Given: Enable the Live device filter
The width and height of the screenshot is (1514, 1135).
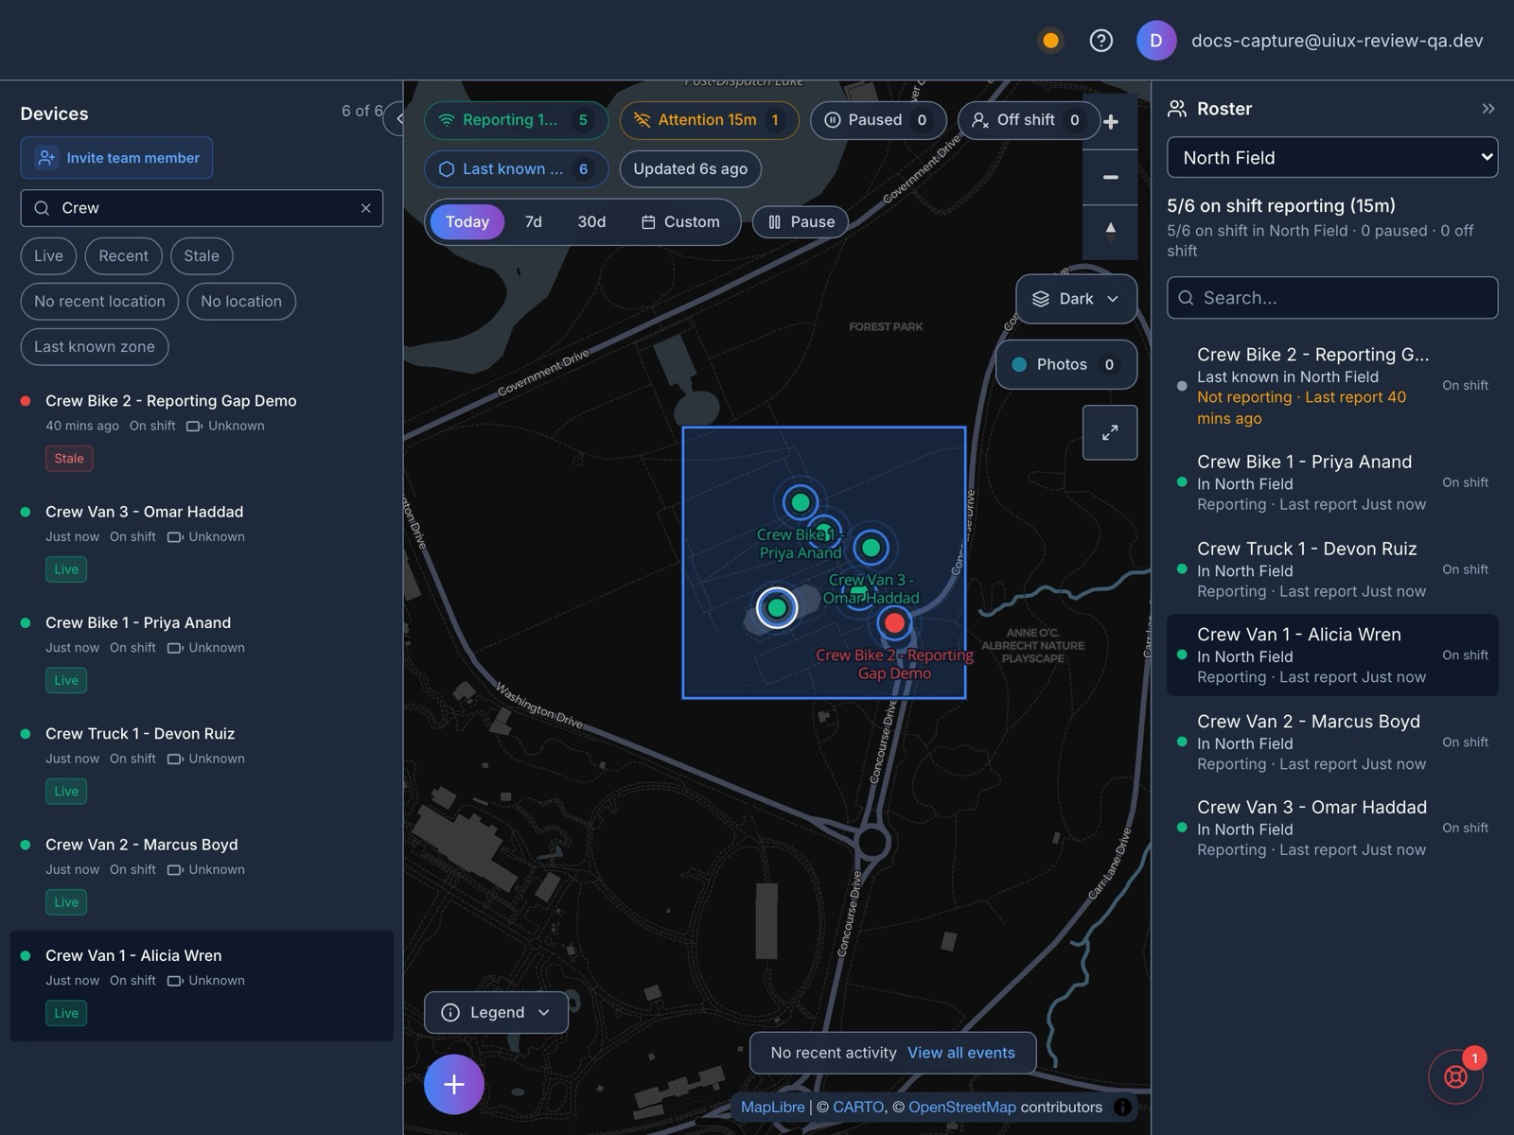Looking at the screenshot, I should (48, 256).
